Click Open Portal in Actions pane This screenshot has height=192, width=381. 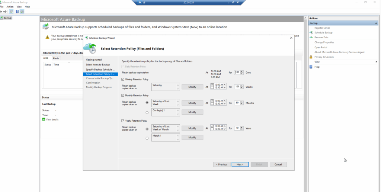321,47
